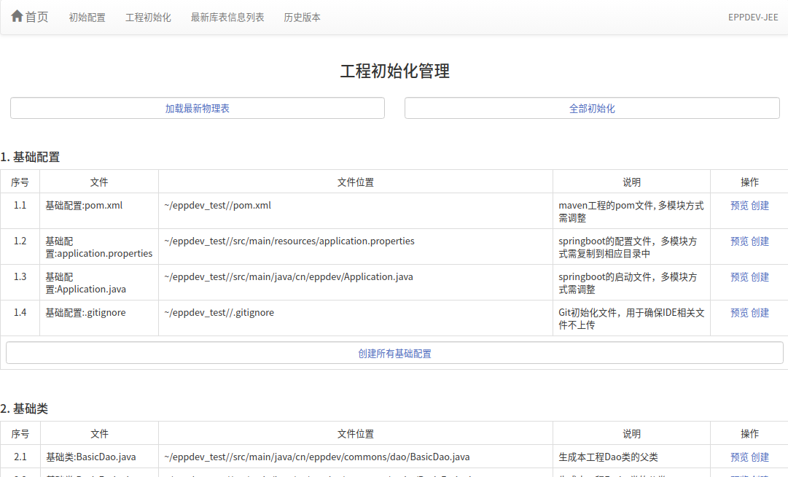Create the .gitignore file in row 1.4
The height and width of the screenshot is (477, 788).
click(x=760, y=313)
